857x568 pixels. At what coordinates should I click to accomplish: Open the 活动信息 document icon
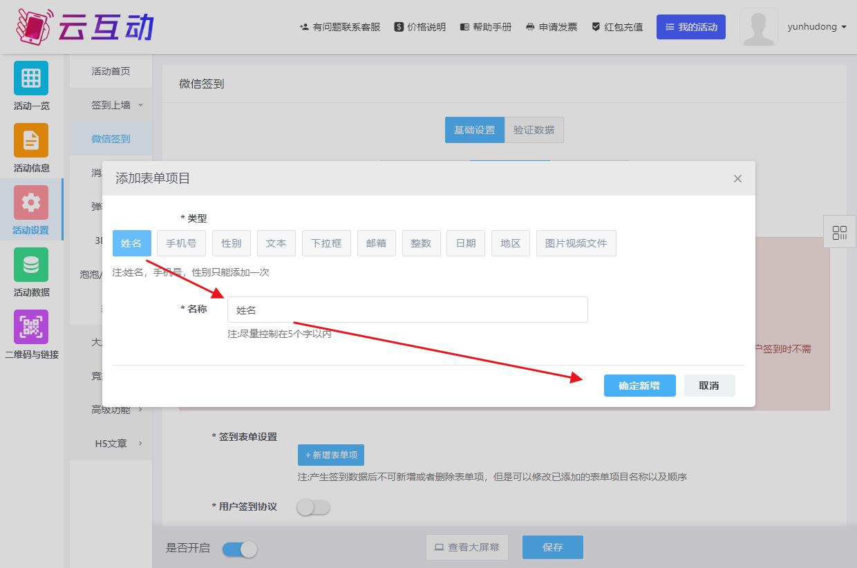(31, 140)
